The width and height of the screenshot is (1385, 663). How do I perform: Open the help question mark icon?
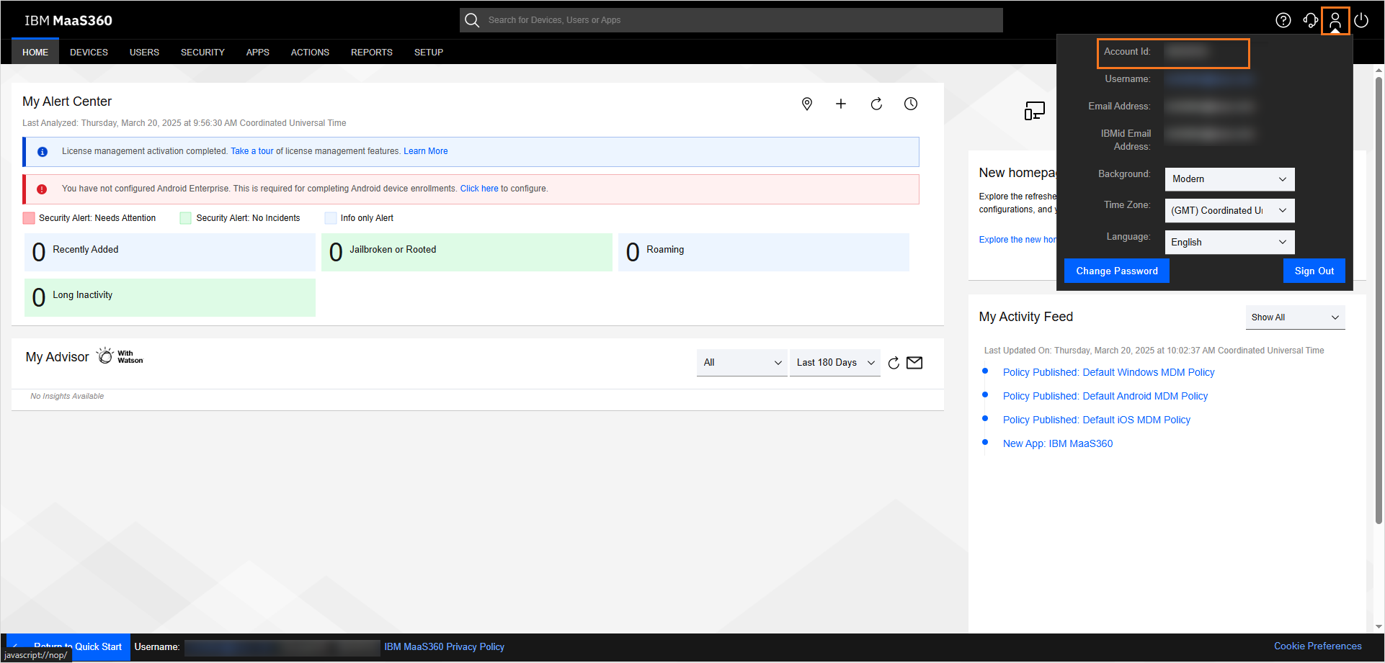pos(1283,20)
